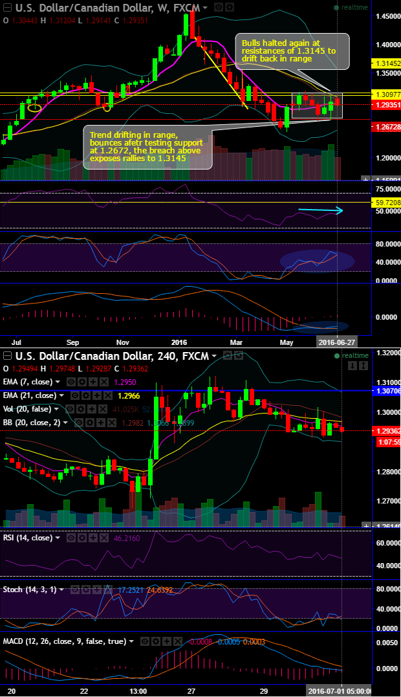Remove the EMA (21, close) indicator
The height and width of the screenshot is (697, 401).
[x=108, y=395]
